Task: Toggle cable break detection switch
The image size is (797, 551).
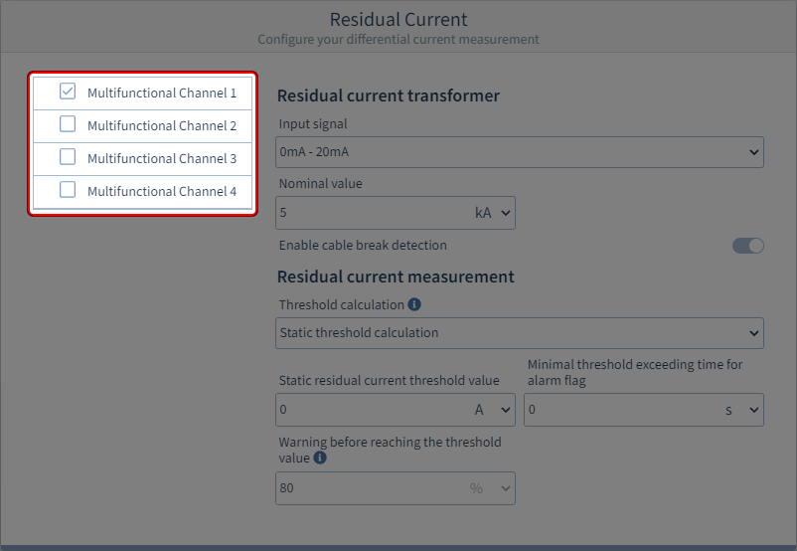Action: click(x=747, y=246)
